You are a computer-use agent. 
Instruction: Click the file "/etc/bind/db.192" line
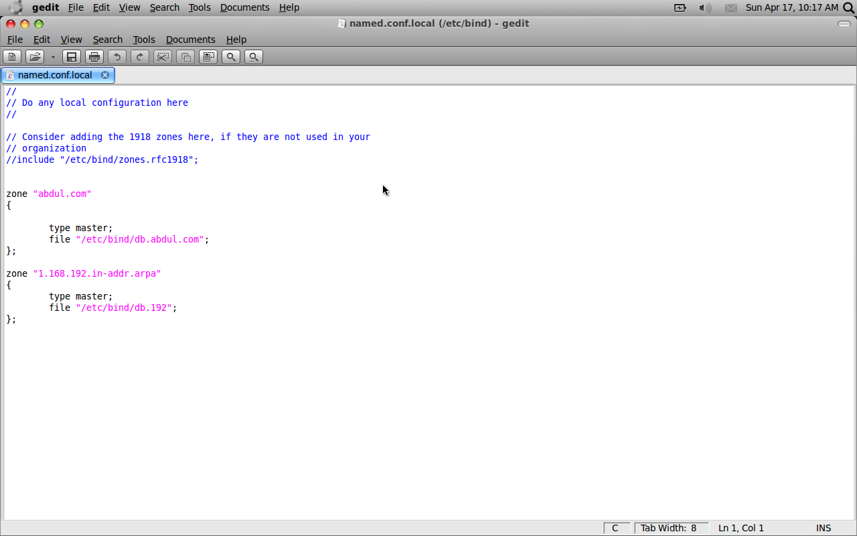click(113, 308)
